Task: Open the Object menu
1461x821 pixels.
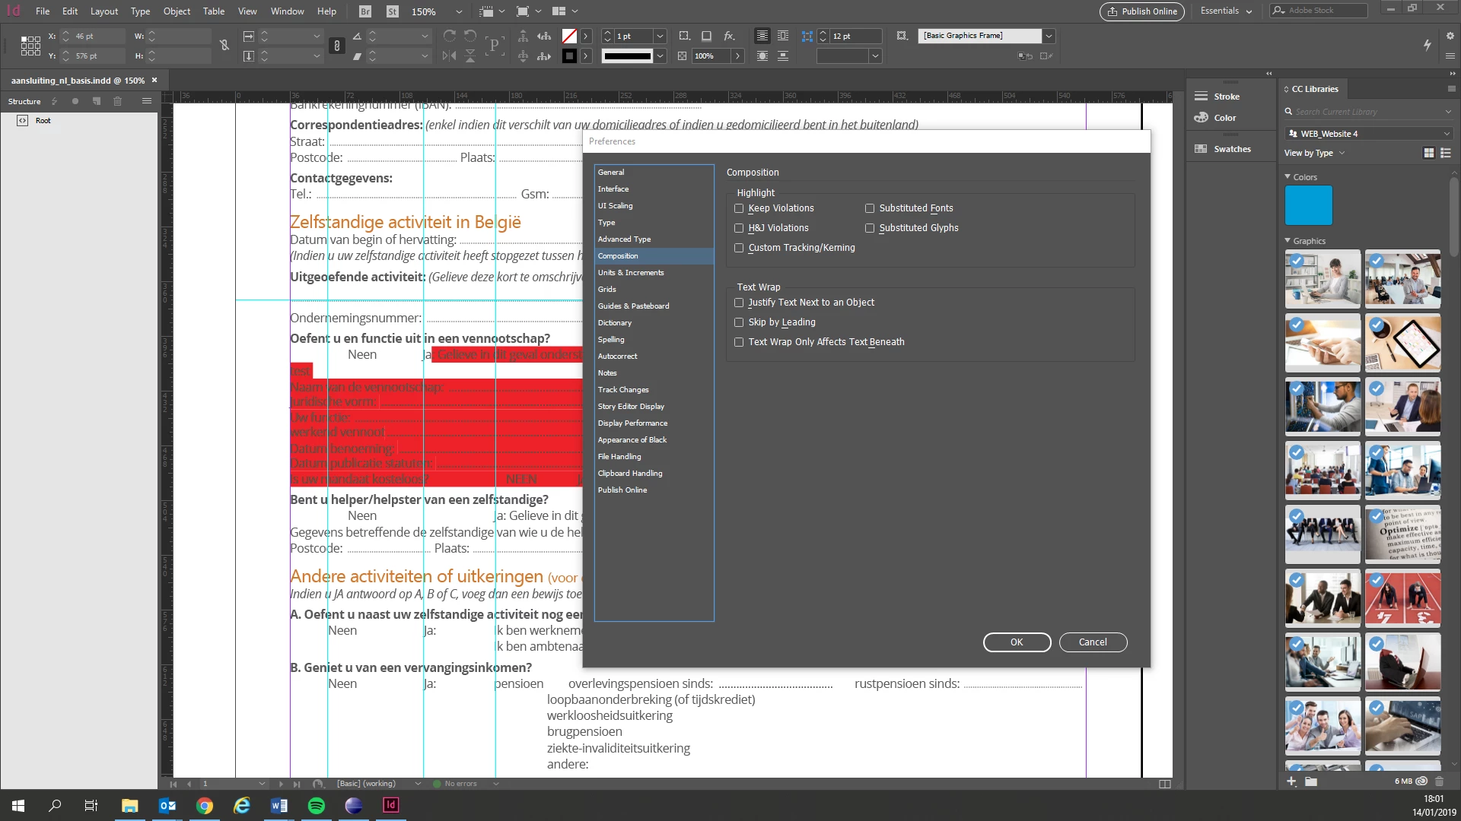Action: click(x=177, y=11)
